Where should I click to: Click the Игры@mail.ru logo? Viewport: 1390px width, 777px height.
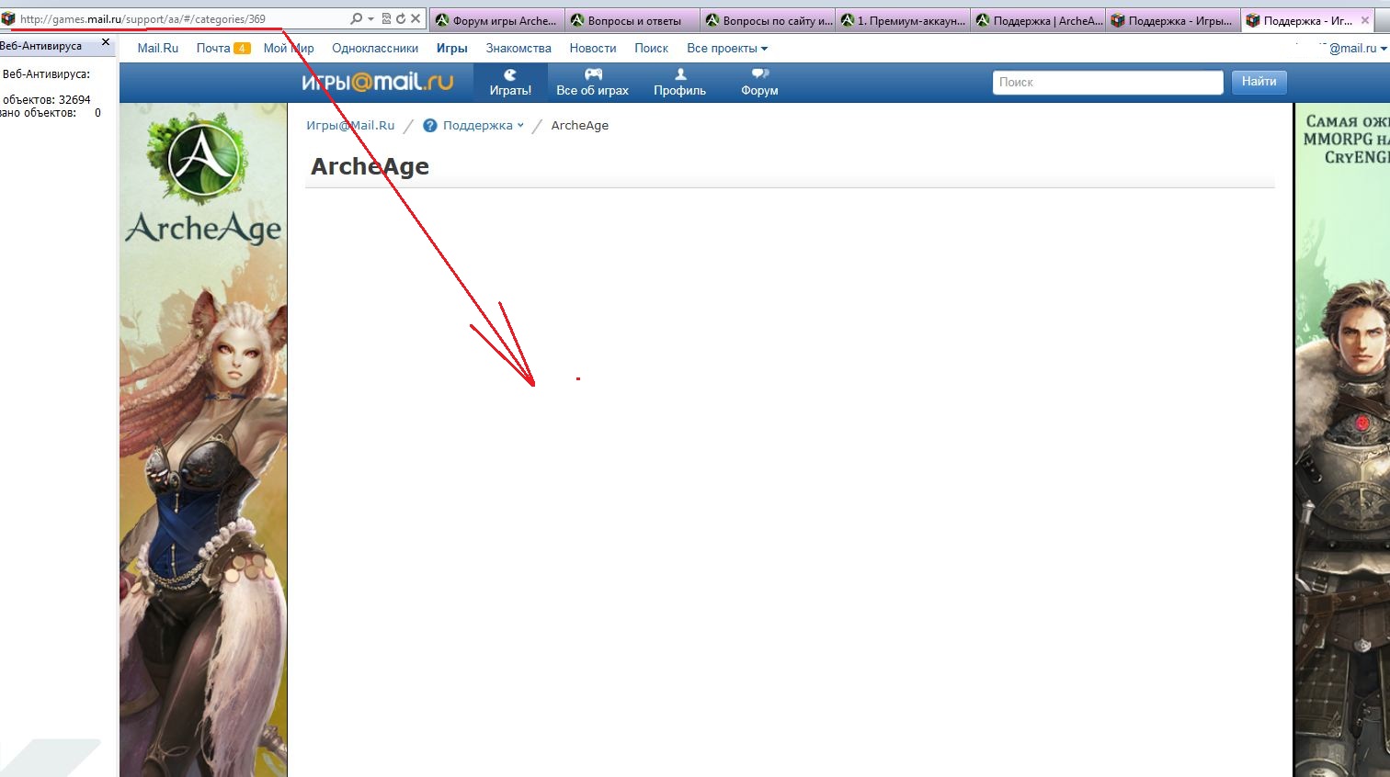[x=378, y=82]
